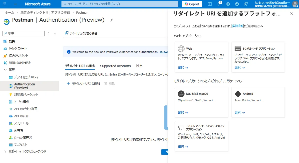The width and height of the screenshot is (299, 163).
Task: Open the portal settings gear
Action: 228,4
